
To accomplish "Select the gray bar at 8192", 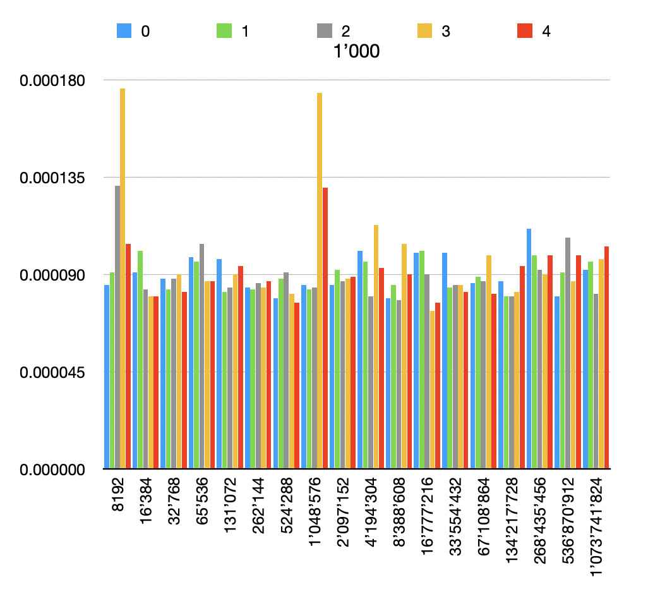I will pyautogui.click(x=117, y=327).
